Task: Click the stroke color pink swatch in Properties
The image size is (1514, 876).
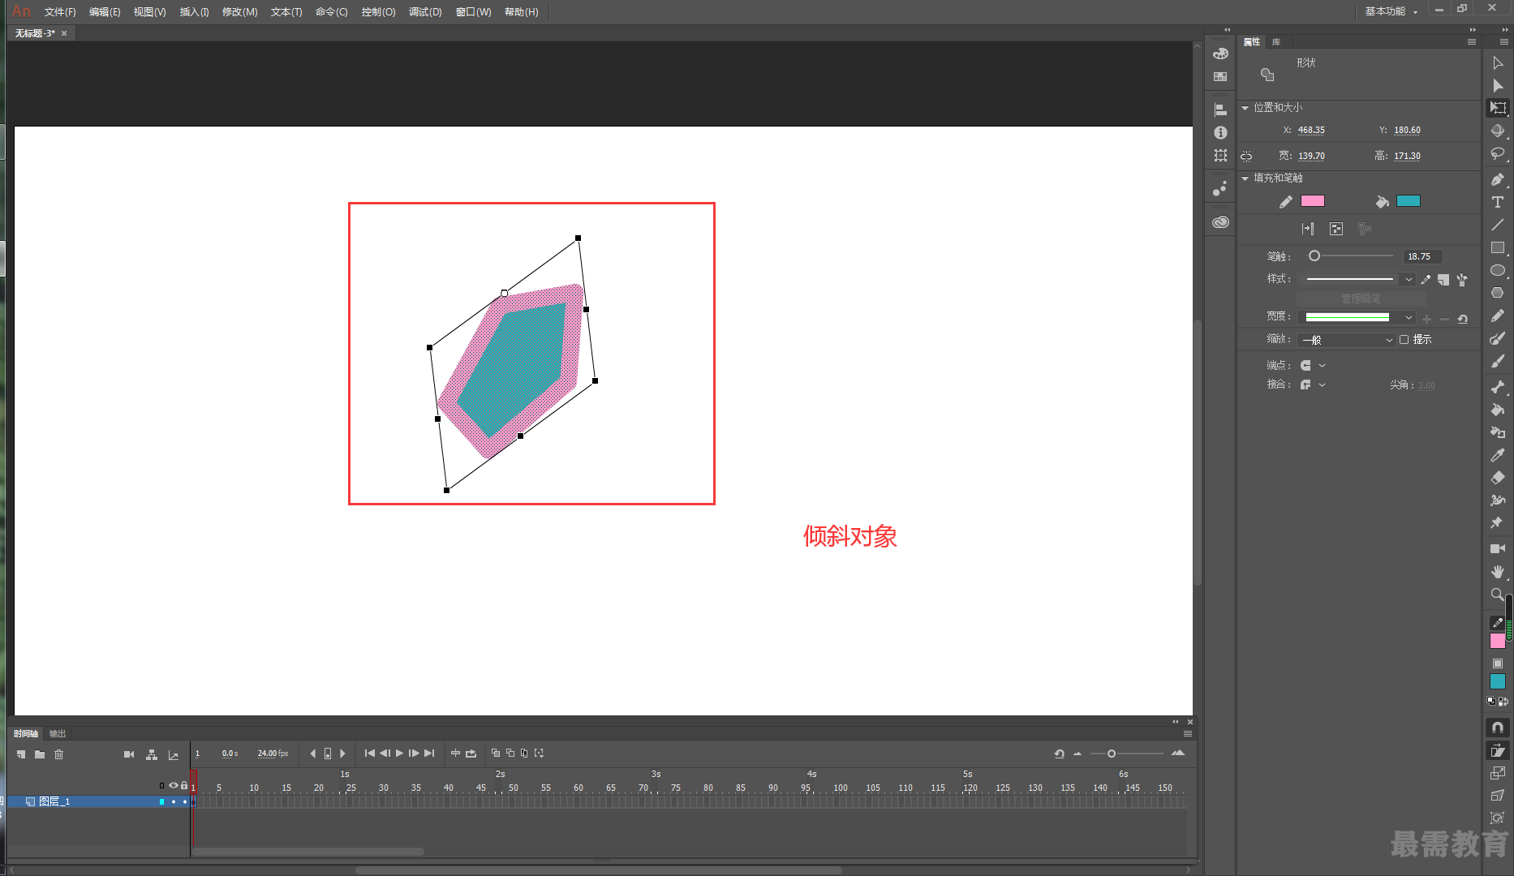Action: coord(1313,201)
